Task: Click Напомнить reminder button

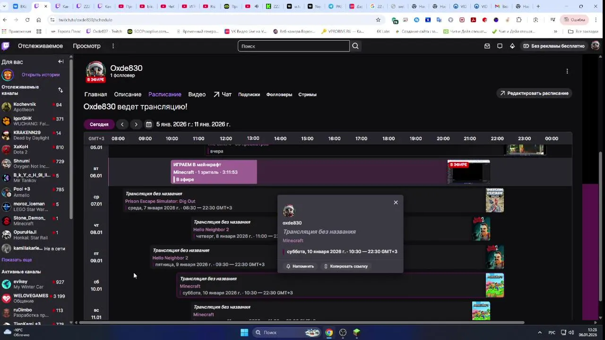Action: [300, 266]
